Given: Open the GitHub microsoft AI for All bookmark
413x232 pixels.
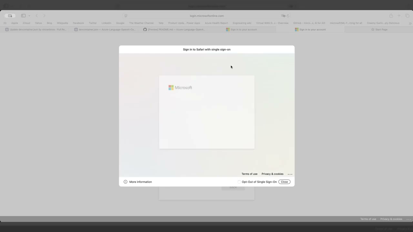Looking at the screenshot, I should tap(309, 23).
